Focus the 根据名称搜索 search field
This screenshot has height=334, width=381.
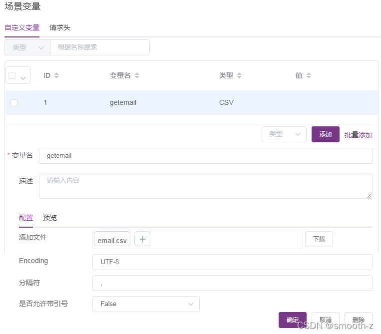click(100, 47)
